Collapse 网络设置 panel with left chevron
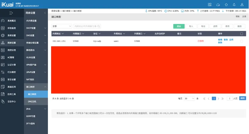Screen dimensions: 249x134 (45, 13)
